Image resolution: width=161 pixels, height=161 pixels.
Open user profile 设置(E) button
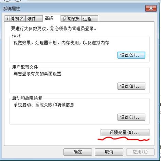click(x=131, y=86)
